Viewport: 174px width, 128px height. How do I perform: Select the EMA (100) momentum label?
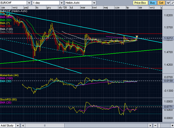[x=6, y=78]
